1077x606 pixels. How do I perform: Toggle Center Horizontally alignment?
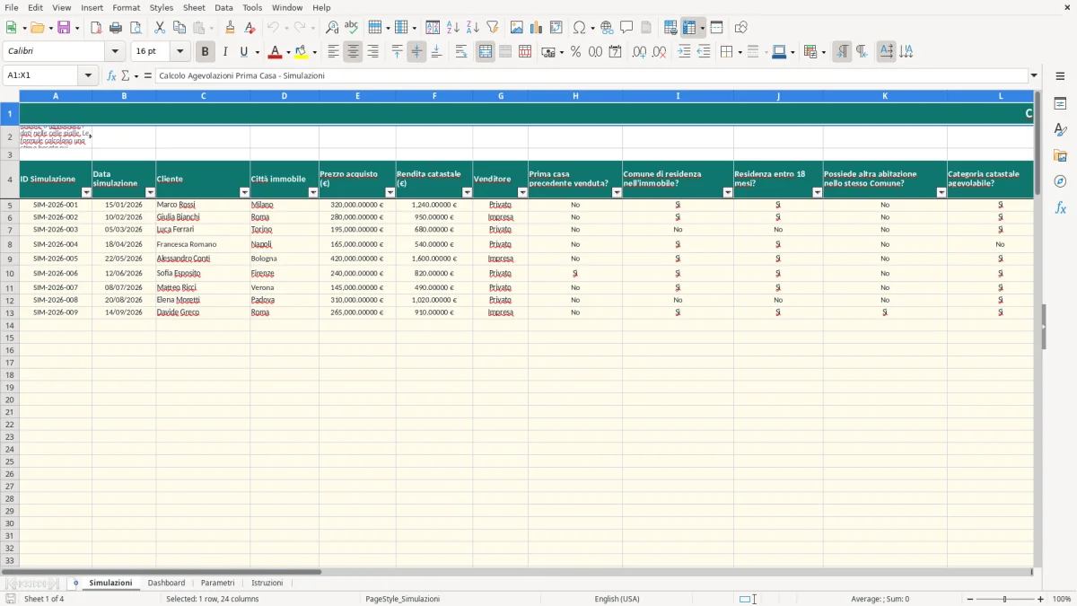[353, 52]
